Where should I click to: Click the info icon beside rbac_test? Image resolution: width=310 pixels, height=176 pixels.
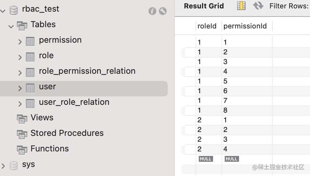152,11
